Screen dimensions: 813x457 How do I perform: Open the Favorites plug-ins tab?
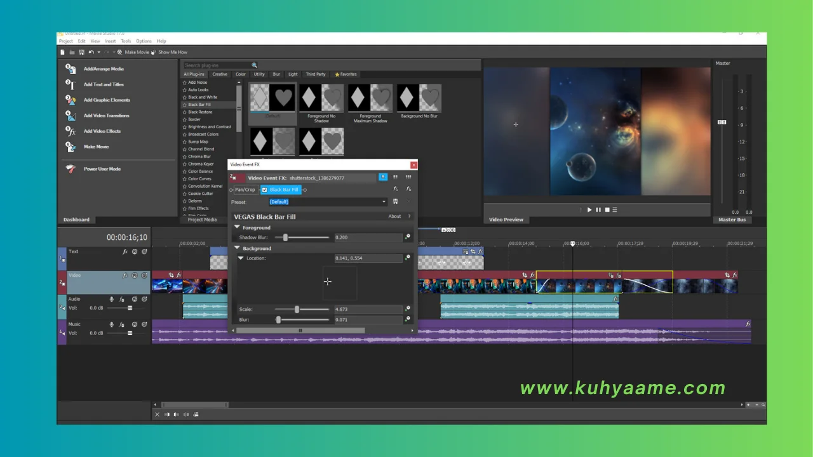tap(346, 74)
